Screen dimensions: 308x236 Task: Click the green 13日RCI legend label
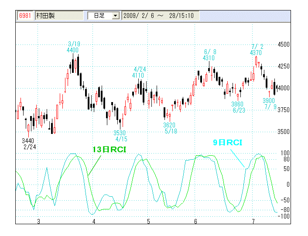tap(108, 150)
